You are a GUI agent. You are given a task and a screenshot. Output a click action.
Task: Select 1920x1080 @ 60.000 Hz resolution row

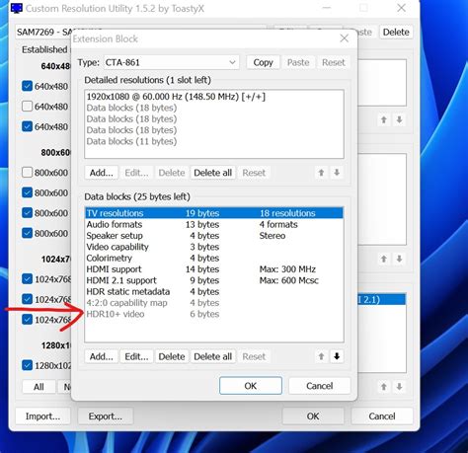click(214, 97)
